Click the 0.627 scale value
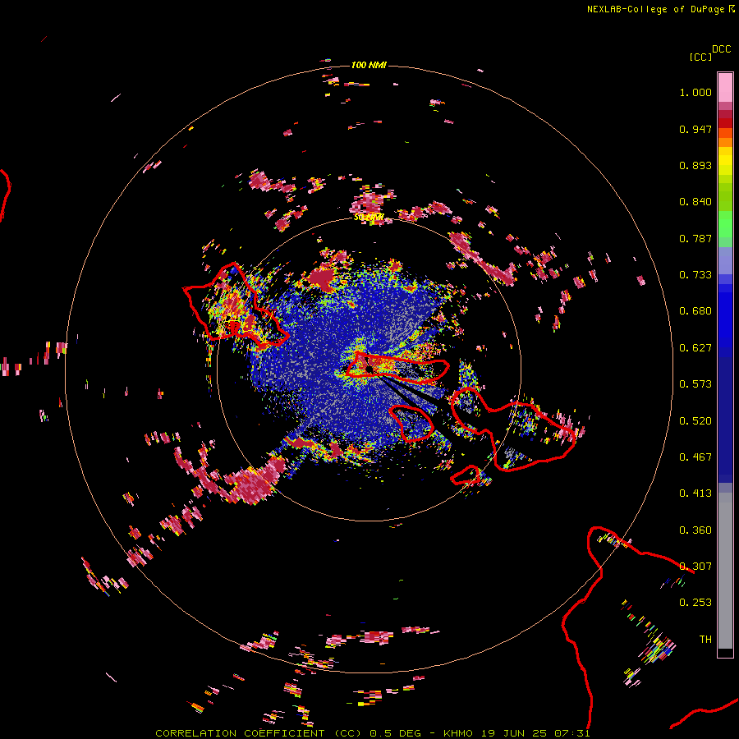This screenshot has height=739, width=739. (695, 348)
